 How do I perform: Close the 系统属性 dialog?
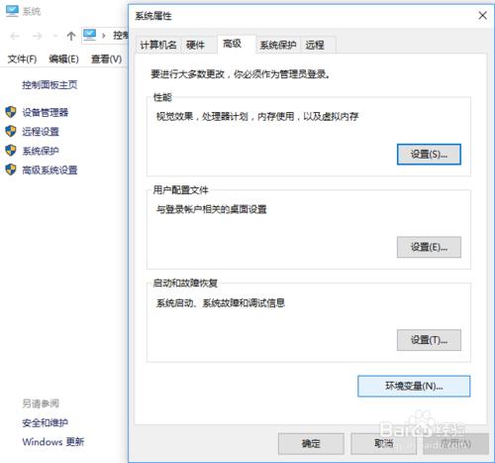click(482, 16)
